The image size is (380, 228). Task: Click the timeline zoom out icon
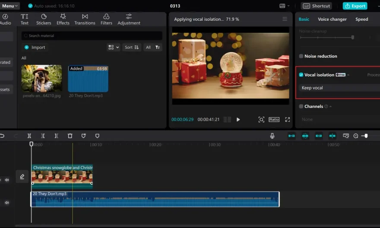(x=356, y=136)
